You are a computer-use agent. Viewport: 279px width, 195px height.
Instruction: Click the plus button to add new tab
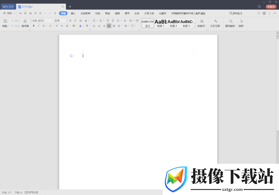tap(70, 7)
